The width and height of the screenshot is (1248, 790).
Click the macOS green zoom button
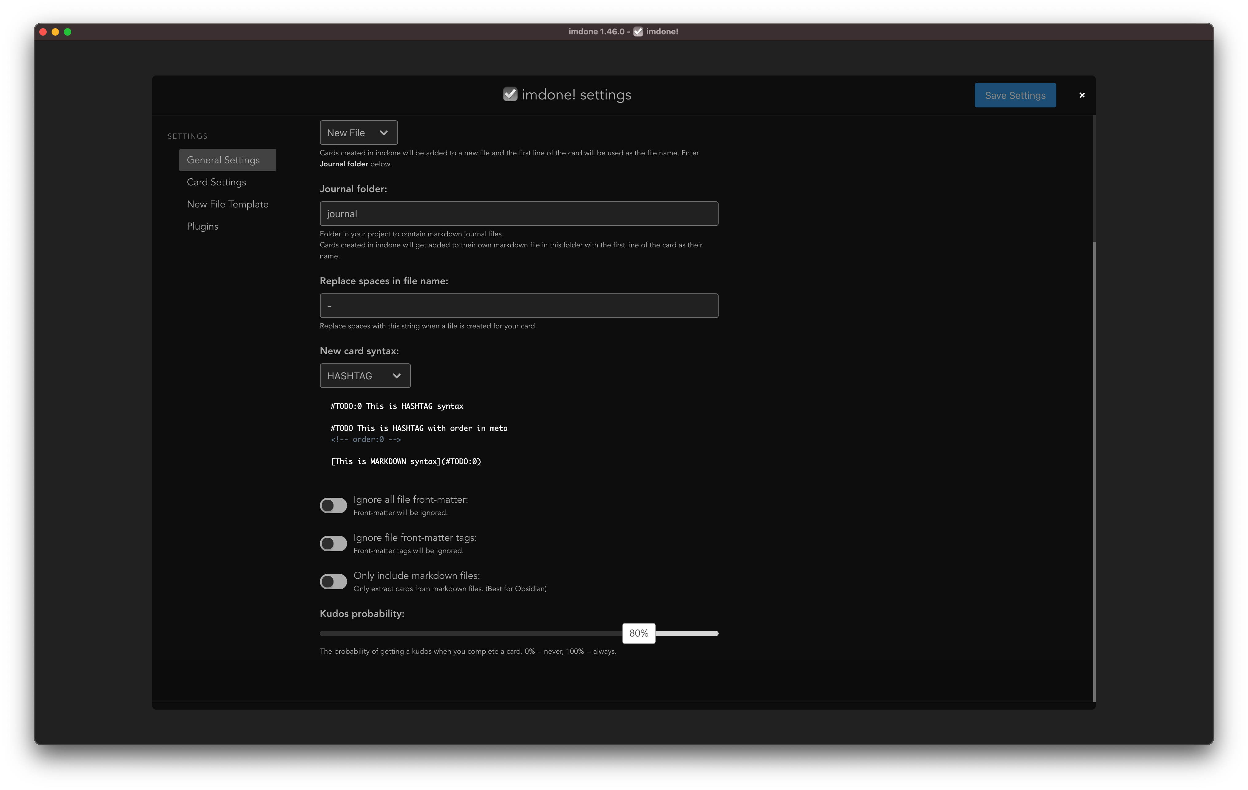click(x=67, y=32)
